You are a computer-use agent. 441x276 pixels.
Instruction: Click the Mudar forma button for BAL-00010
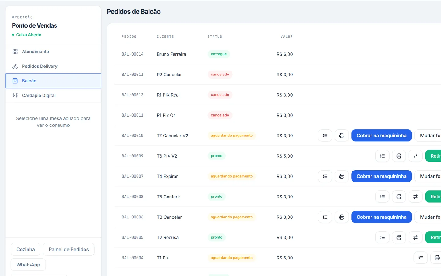(x=428, y=136)
